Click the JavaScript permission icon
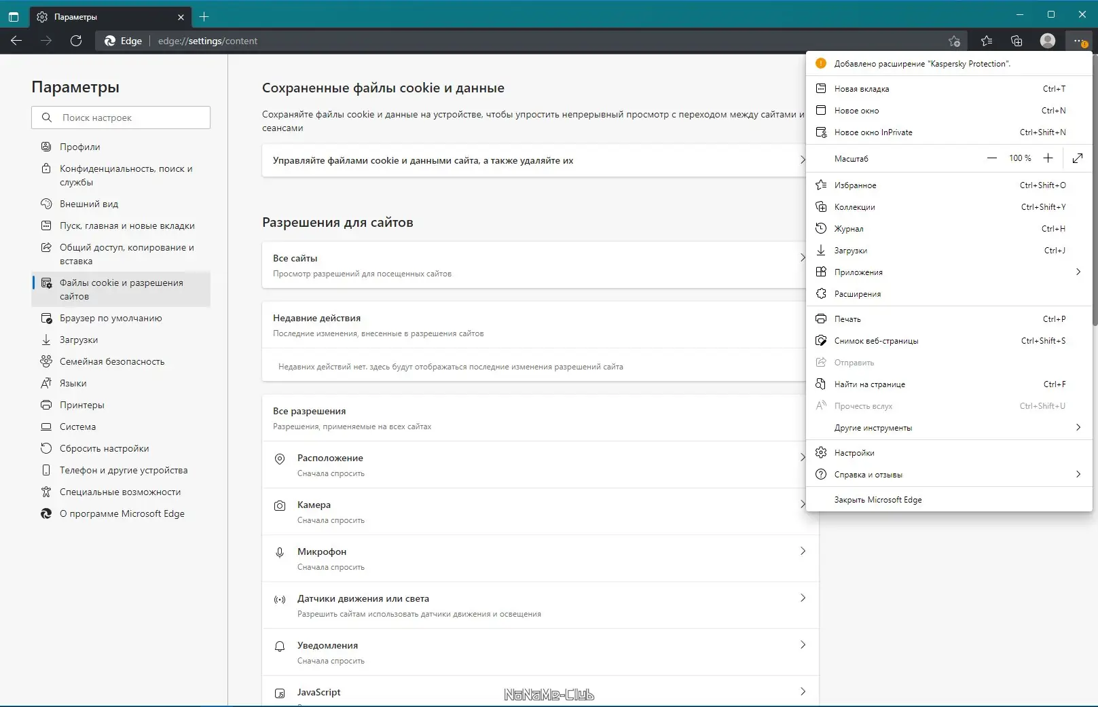This screenshot has width=1098, height=707. click(280, 693)
